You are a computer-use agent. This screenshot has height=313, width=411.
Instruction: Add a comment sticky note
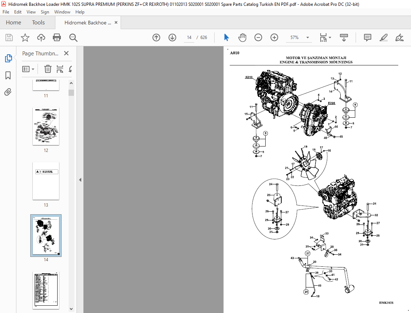(x=368, y=38)
